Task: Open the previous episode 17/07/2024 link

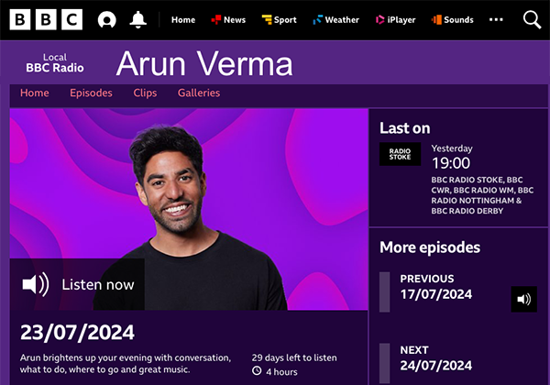Action: point(436,287)
